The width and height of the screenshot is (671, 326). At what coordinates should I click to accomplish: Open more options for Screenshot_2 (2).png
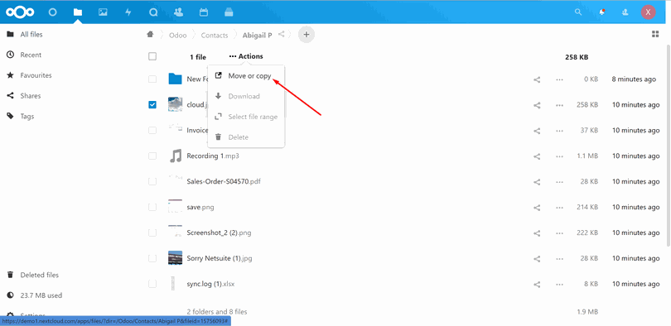tap(559, 233)
